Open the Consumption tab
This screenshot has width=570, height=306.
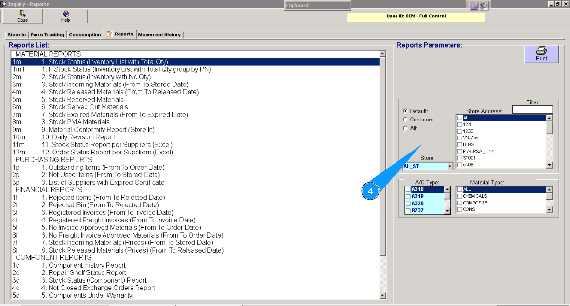click(85, 35)
